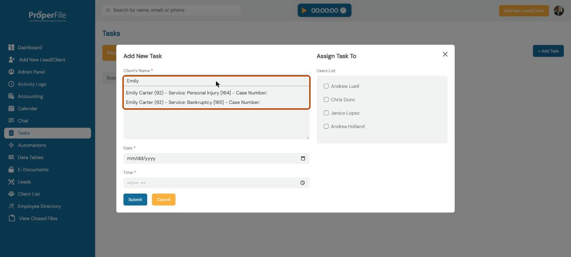Click the Leads icon in sidebar
571x257 pixels.
click(x=11, y=182)
